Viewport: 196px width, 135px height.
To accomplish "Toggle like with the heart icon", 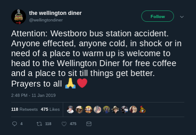I will click(64, 124).
